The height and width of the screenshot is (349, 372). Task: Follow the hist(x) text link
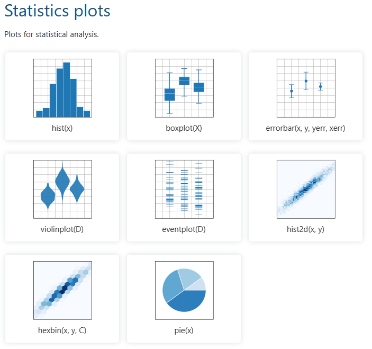(62, 128)
